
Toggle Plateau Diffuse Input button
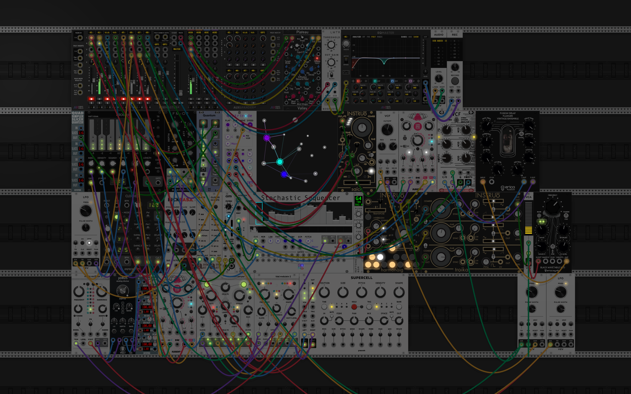tap(317, 58)
